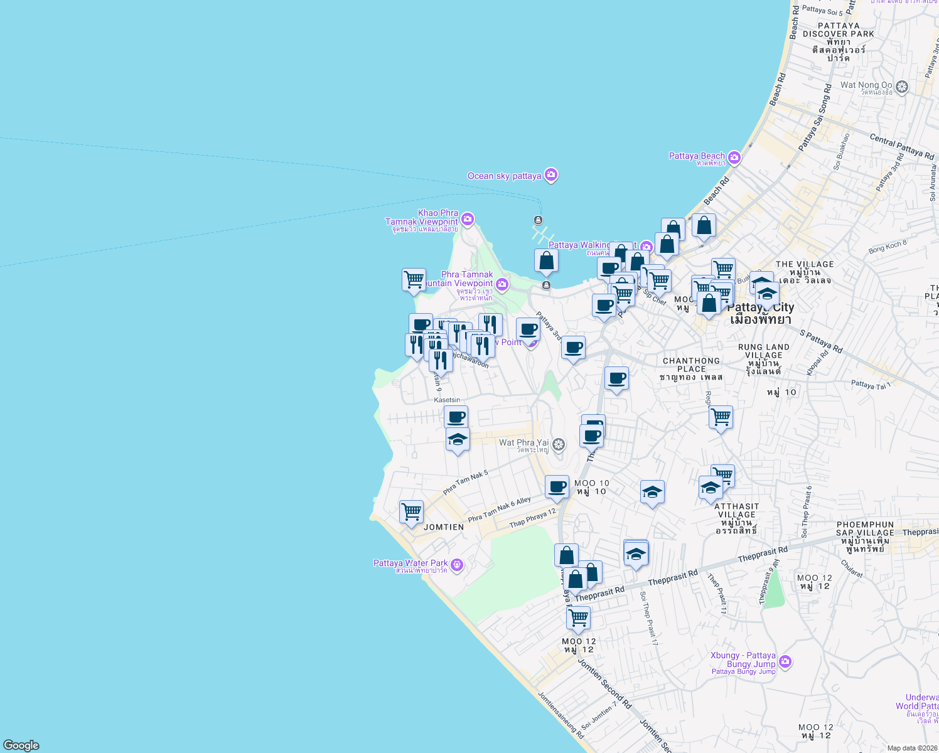Click the restaurant marker above Kasetsin 9
939x753 pixels.
pyautogui.click(x=441, y=361)
